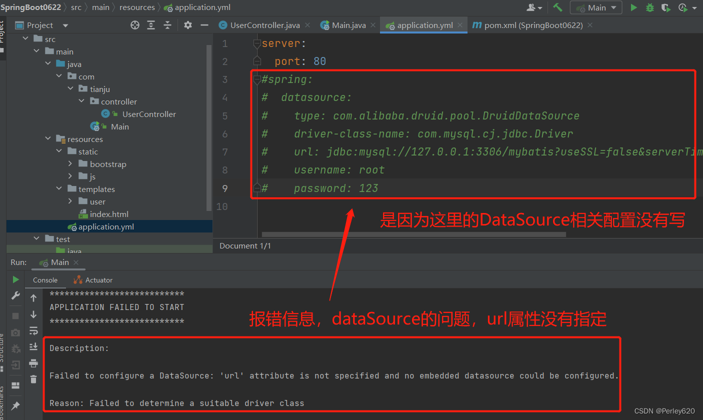Switch to the UserController.java tab
The image size is (703, 420).
coord(265,25)
